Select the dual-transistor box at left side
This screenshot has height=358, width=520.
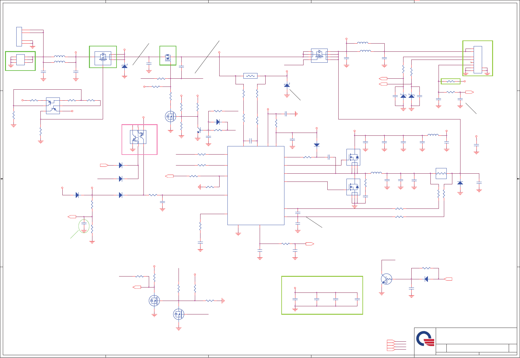tap(53, 106)
